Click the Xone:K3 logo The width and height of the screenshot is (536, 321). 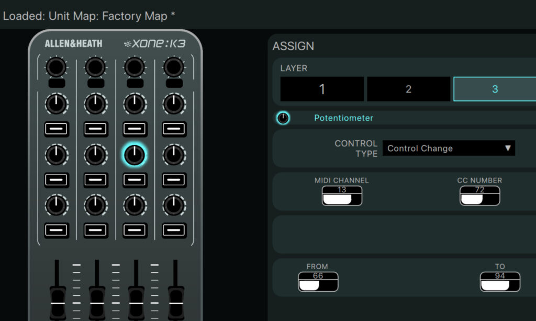coord(155,44)
